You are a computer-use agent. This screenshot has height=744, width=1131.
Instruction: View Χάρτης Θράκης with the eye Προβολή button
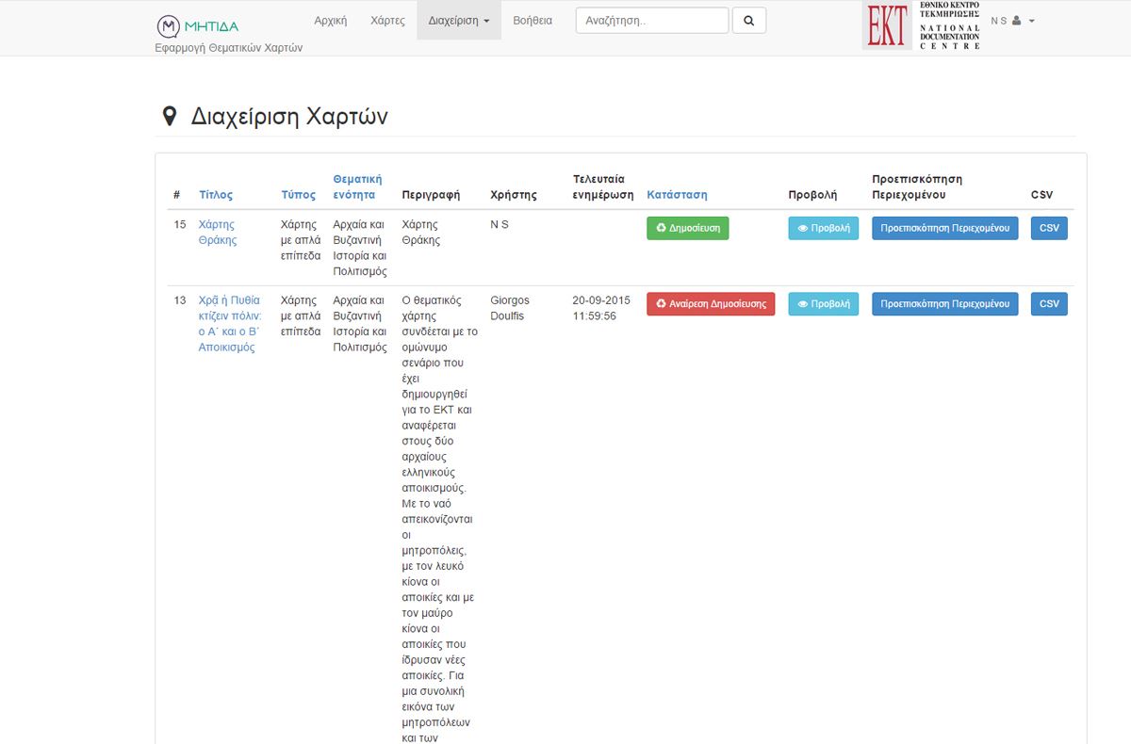coord(823,228)
